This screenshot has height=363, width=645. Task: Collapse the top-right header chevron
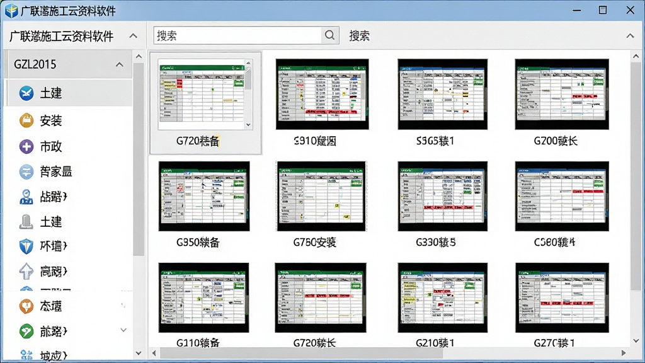630,36
